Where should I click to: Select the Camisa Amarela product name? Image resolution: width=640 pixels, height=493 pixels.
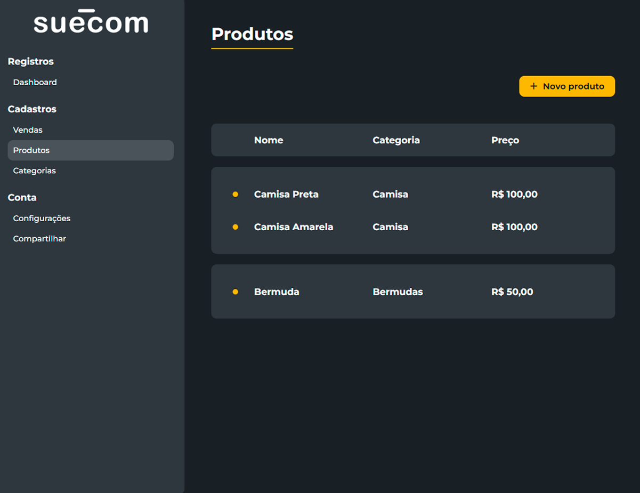(x=294, y=227)
